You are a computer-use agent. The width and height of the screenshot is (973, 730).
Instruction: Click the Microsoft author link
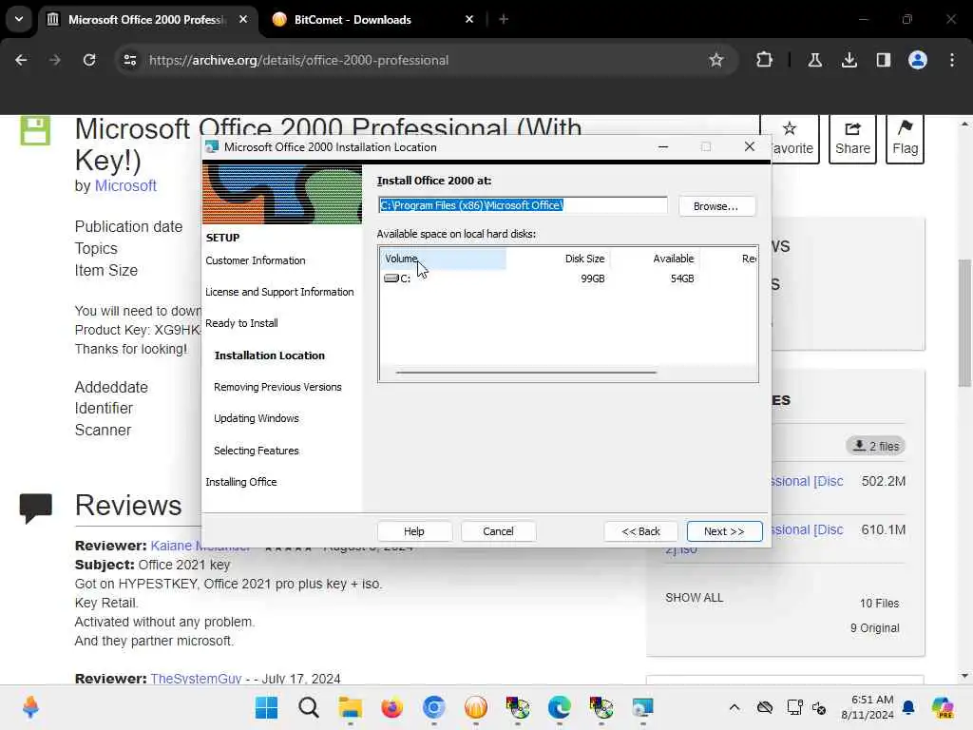click(x=125, y=185)
